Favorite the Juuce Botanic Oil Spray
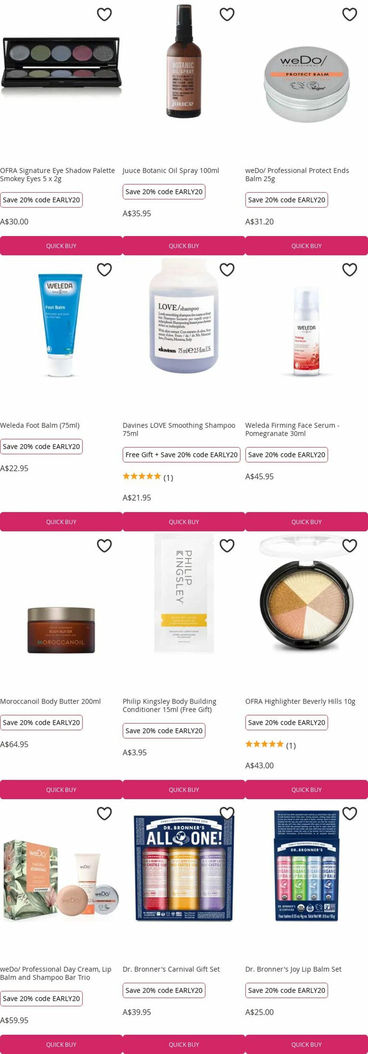 pyautogui.click(x=227, y=14)
